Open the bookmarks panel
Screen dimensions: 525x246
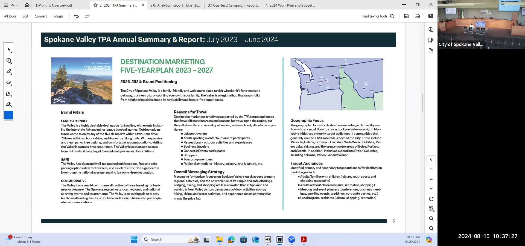click(x=431, y=40)
